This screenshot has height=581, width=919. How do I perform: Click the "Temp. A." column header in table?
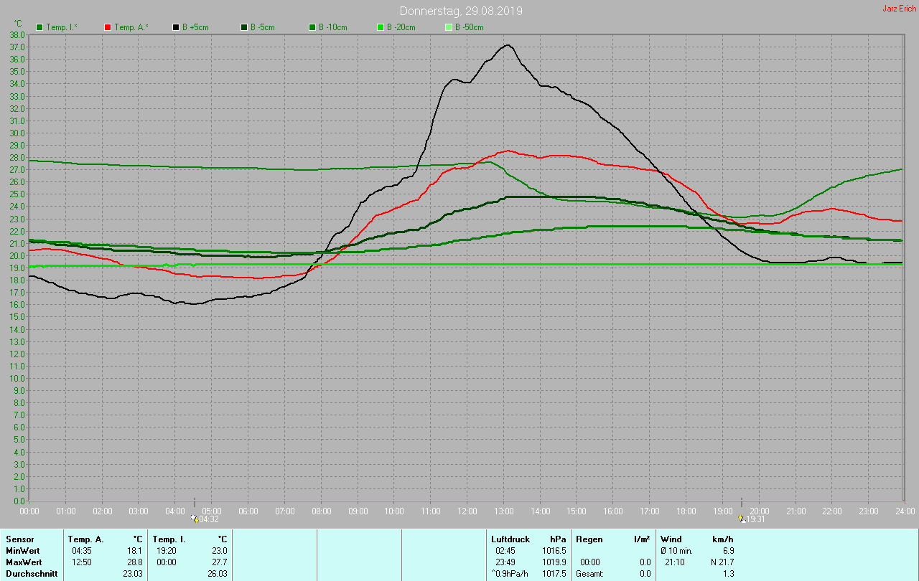(x=85, y=539)
